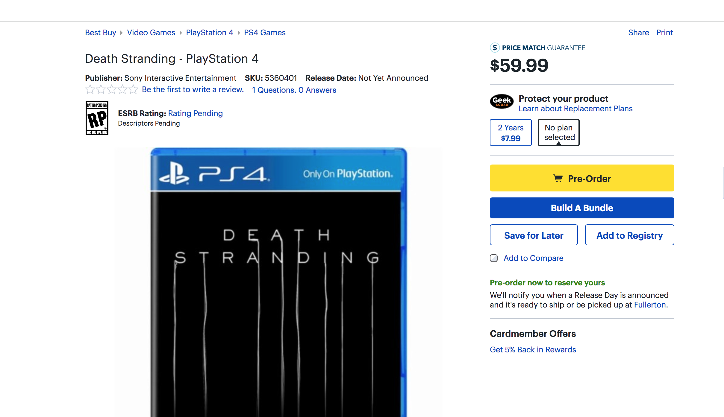724x417 pixels.
Task: Select the 2 Years $7.99 protection plan
Action: (511, 133)
